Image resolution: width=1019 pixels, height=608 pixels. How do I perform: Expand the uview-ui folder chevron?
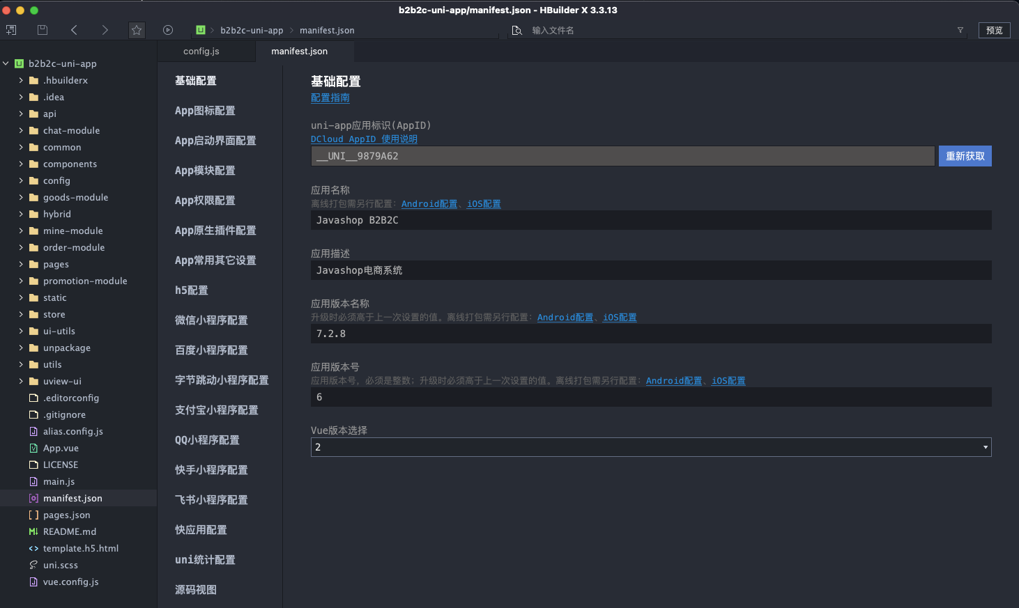[x=21, y=381]
